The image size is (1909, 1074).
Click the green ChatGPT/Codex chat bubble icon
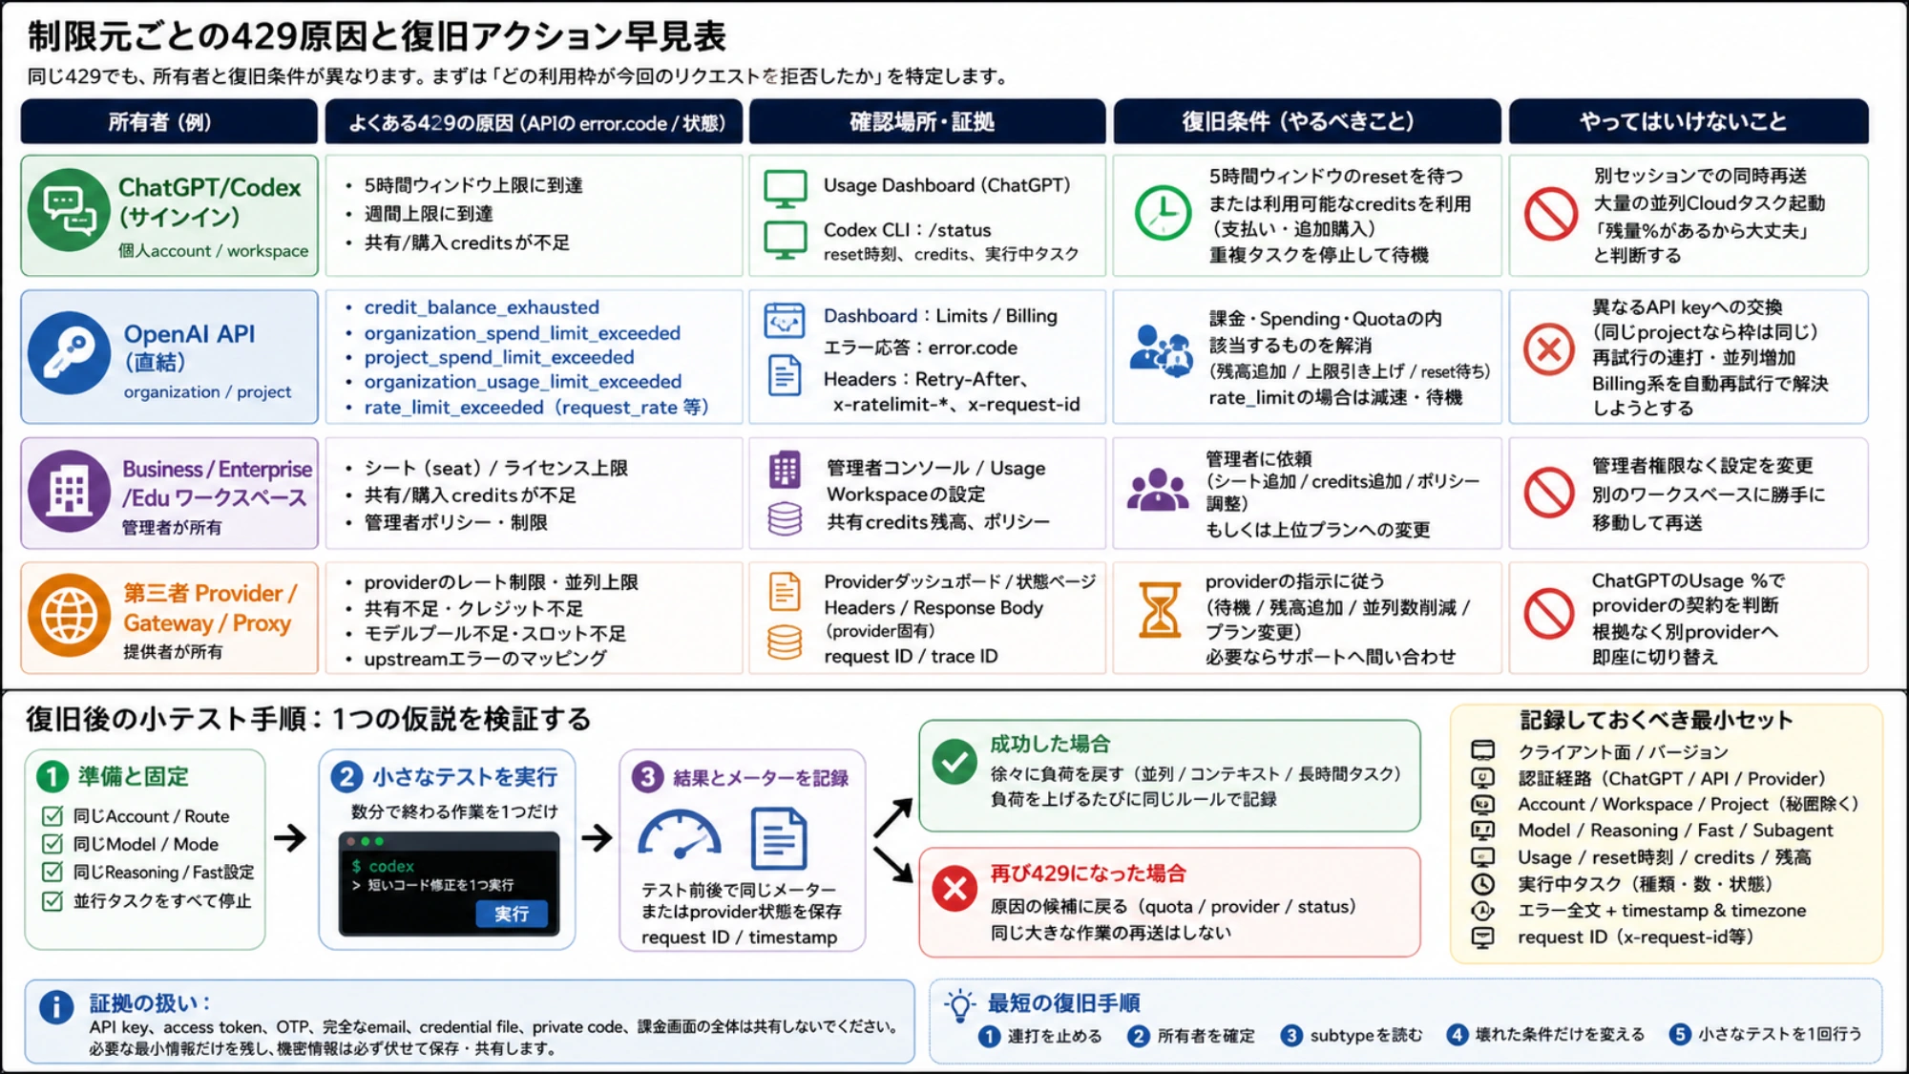pos(69,211)
